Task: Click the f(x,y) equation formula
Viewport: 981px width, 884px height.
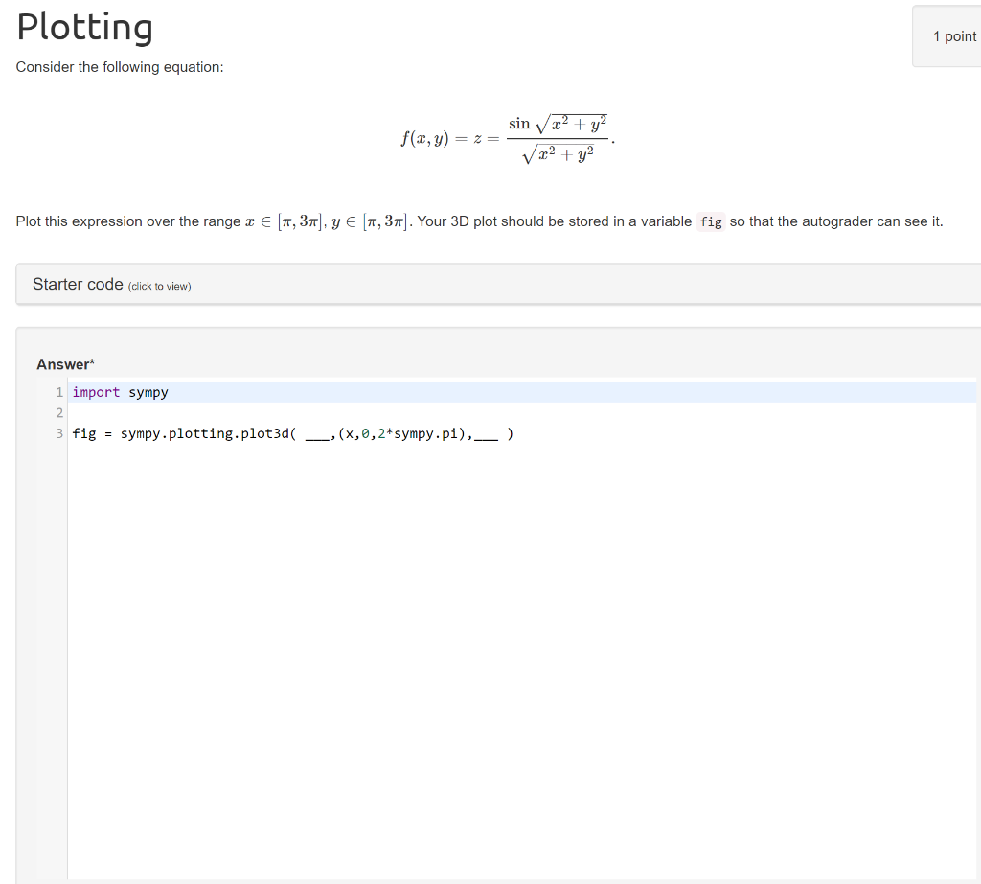Action: coord(508,139)
